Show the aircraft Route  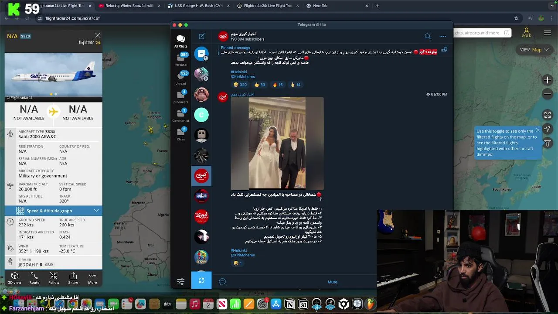(34, 278)
